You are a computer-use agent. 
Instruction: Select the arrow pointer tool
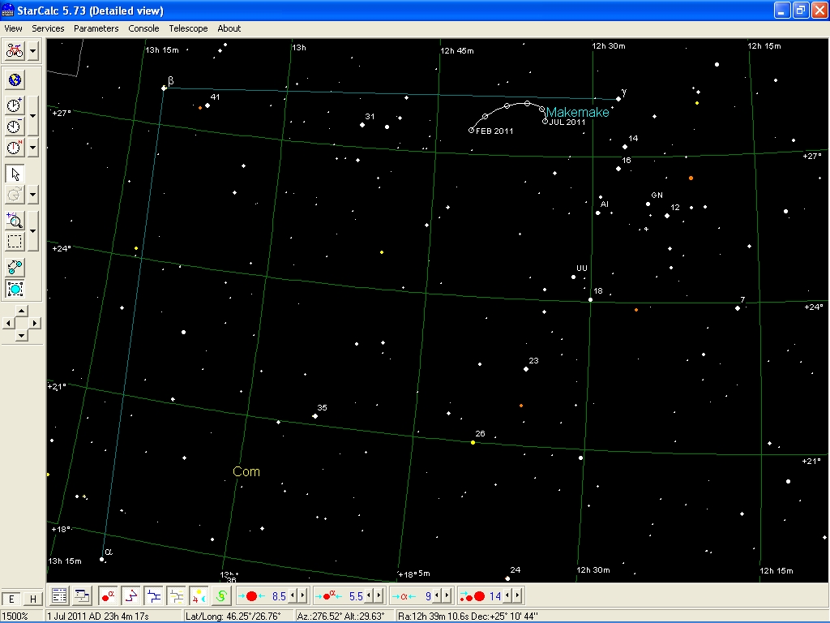click(15, 174)
